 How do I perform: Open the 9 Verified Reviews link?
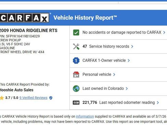33,98
